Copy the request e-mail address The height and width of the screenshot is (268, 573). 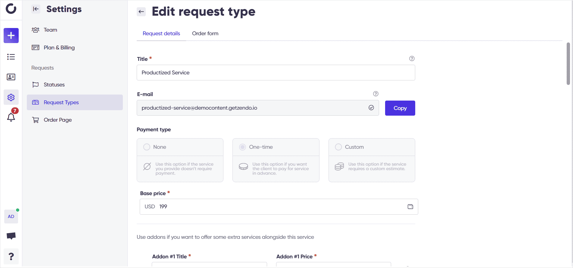point(400,108)
